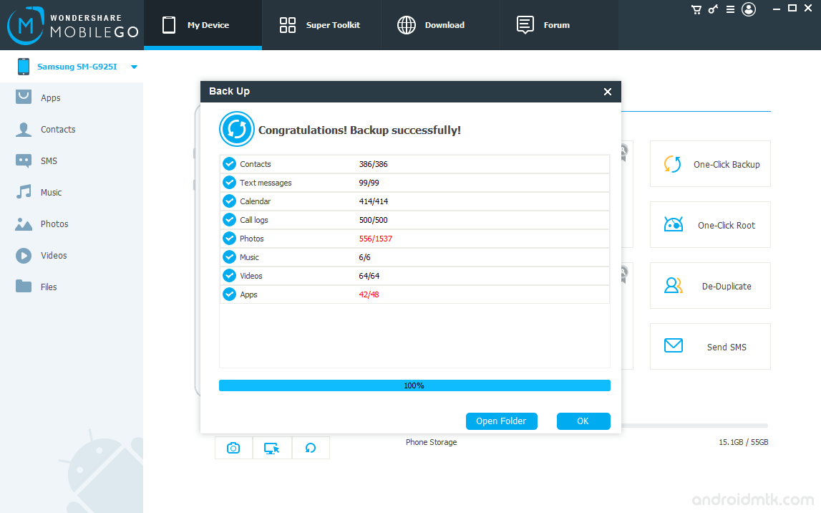Click the 556/1537 Photos count
Image resolution: width=821 pixels, height=513 pixels.
click(x=375, y=239)
